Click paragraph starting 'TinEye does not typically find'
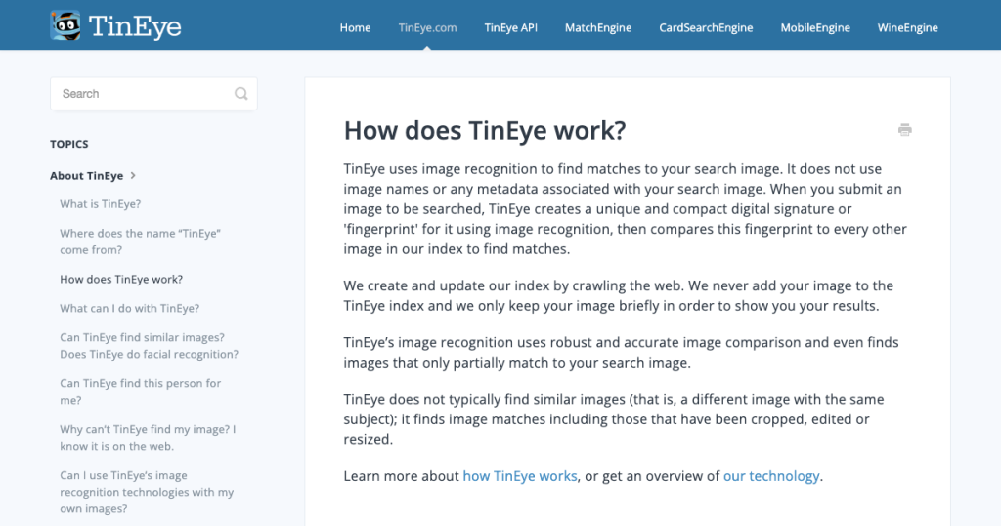This screenshot has height=526, width=1001. [614, 419]
